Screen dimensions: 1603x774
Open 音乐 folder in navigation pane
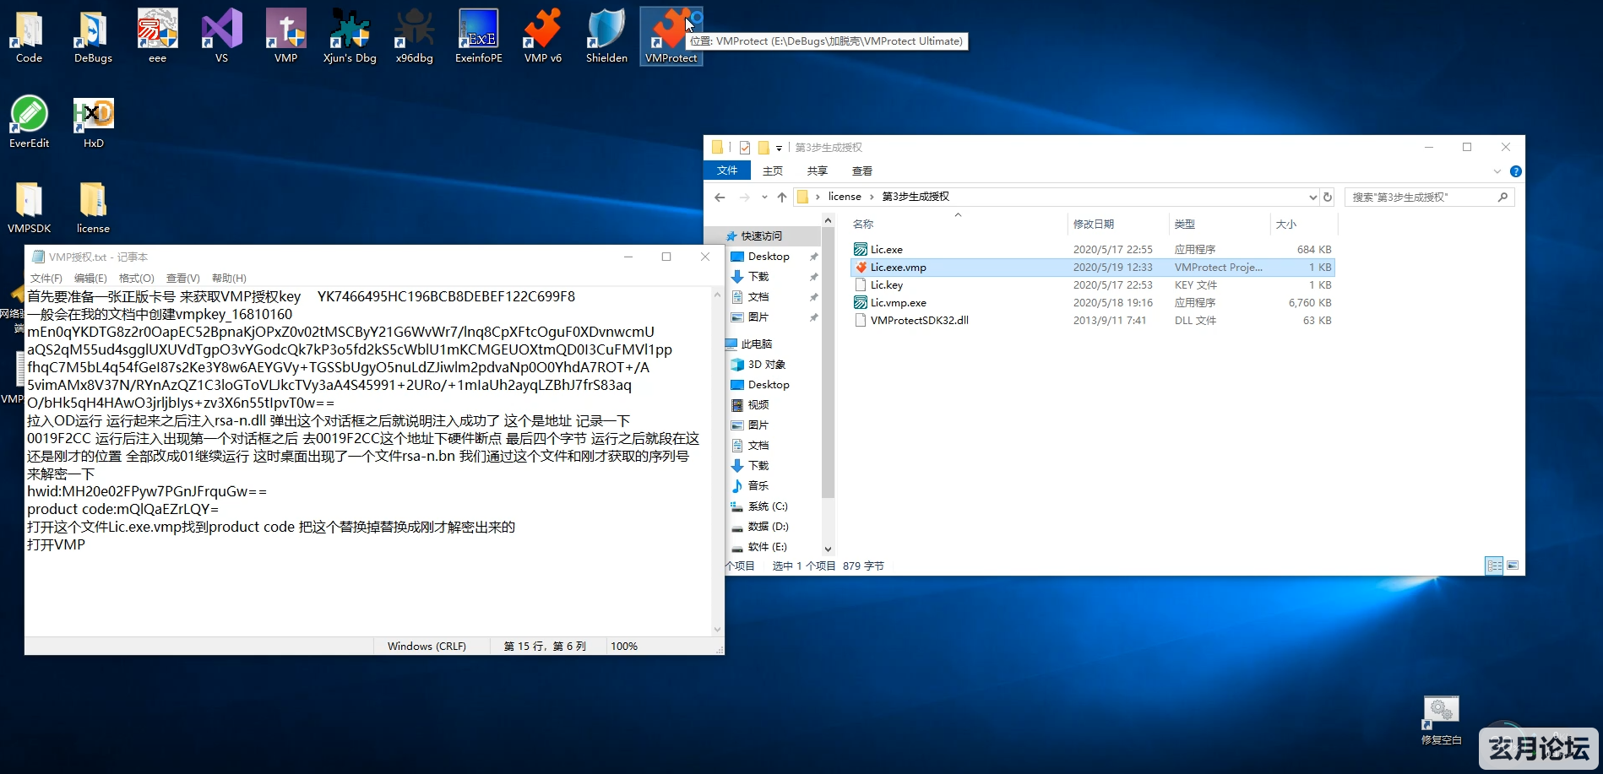tap(758, 485)
